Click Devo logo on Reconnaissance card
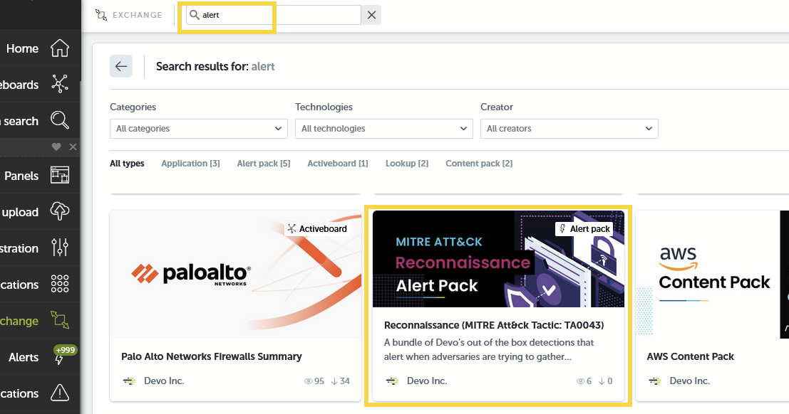The image size is (789, 414). click(392, 381)
